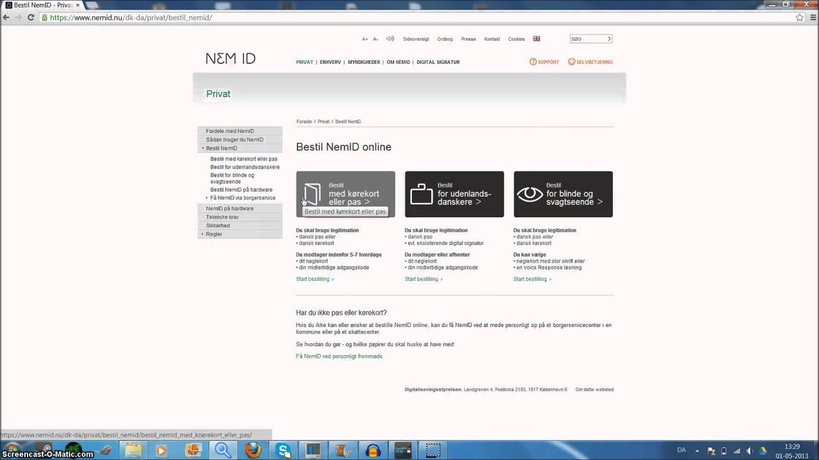
Task: Click the NemID logo
Action: click(230, 59)
